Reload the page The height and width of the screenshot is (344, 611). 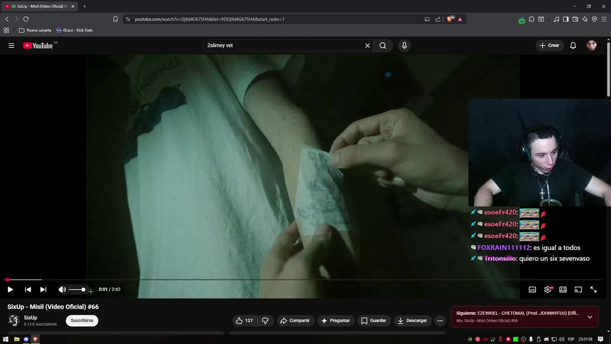(x=26, y=19)
